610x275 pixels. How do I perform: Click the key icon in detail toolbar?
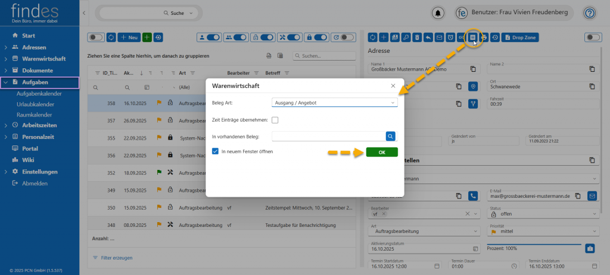pyautogui.click(x=406, y=37)
